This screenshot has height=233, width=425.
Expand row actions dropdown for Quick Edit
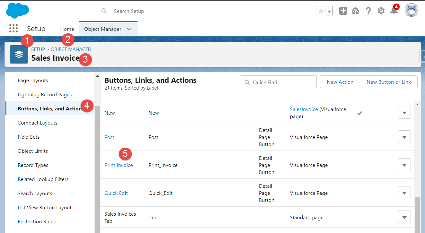(x=404, y=193)
